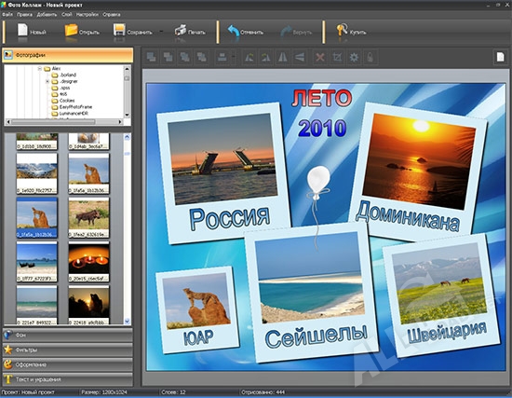Open the dropdown arrow beside the align icon
The width and height of the screenshot is (512, 398).
(234, 57)
